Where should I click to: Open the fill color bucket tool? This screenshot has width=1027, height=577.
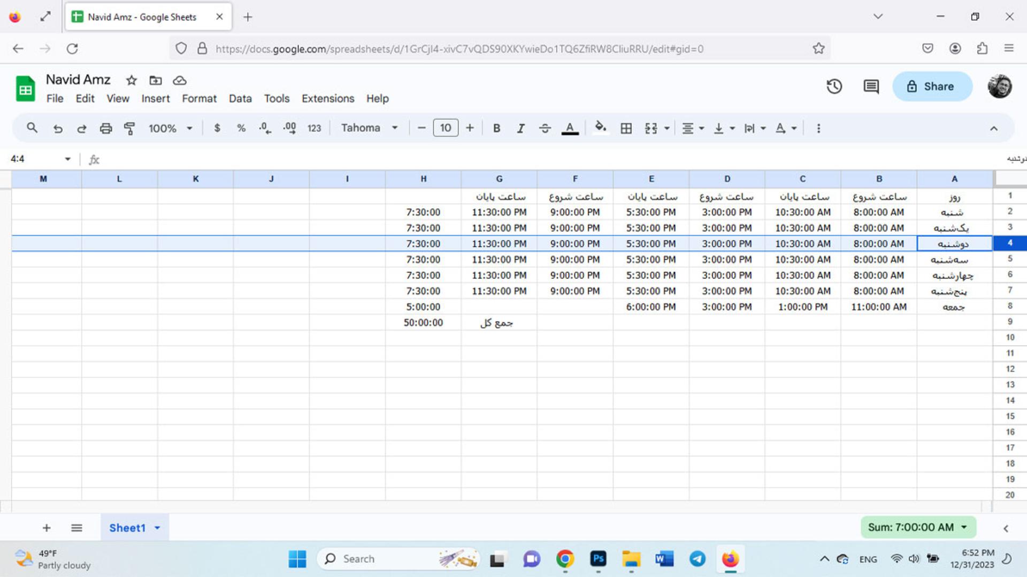click(600, 128)
